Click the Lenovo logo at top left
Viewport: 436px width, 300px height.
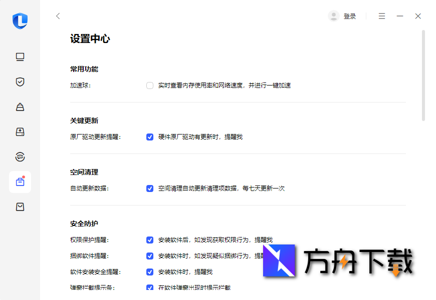[20, 21]
